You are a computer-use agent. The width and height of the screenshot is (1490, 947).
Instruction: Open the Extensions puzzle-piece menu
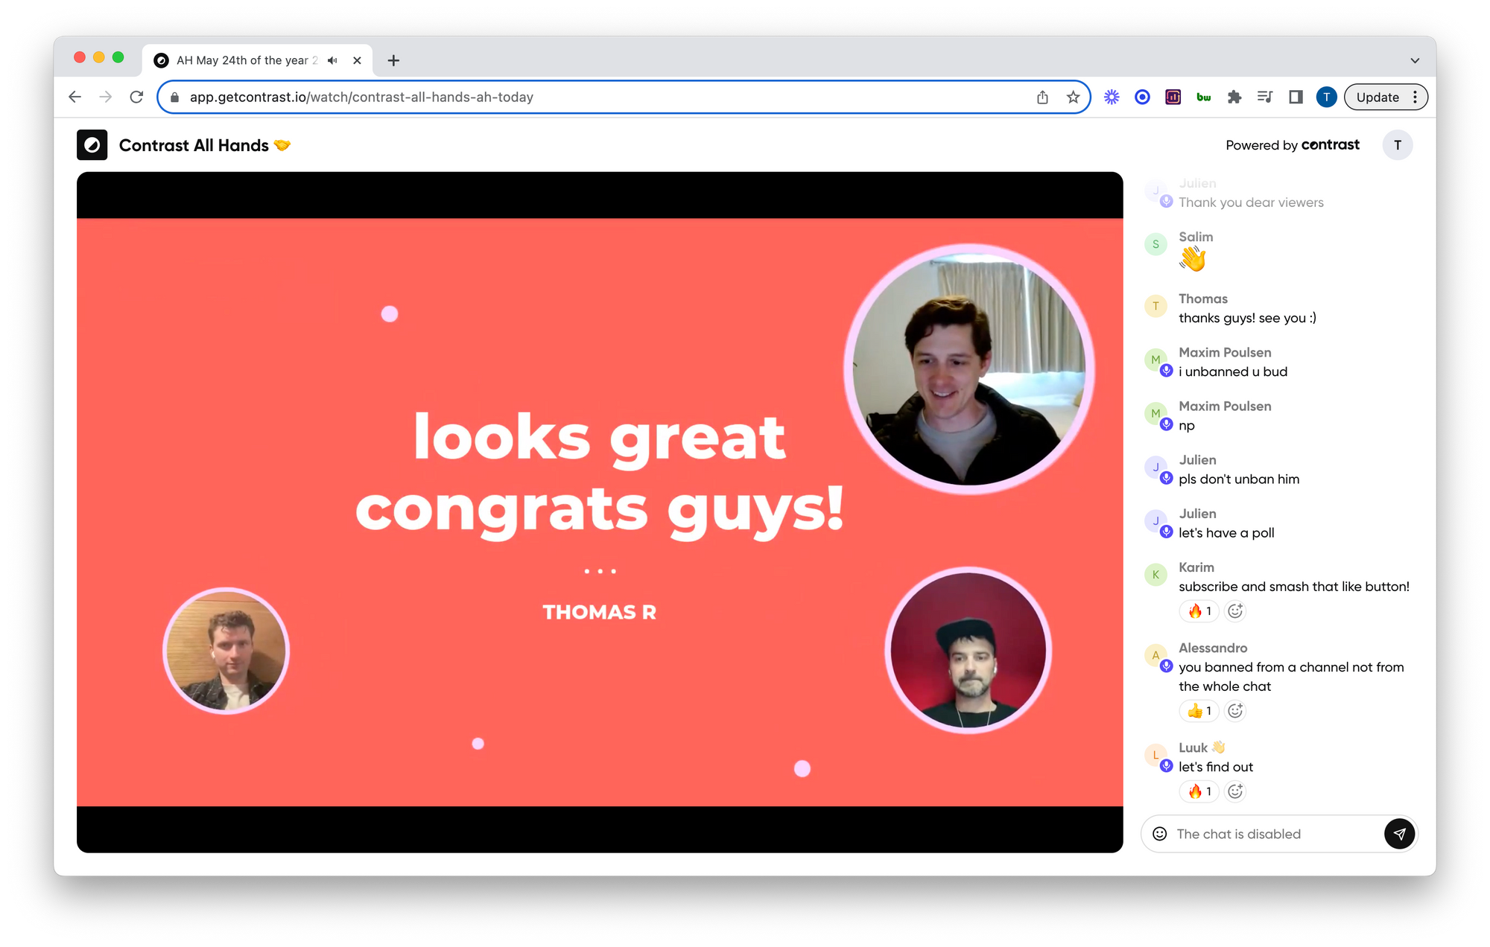(1234, 97)
